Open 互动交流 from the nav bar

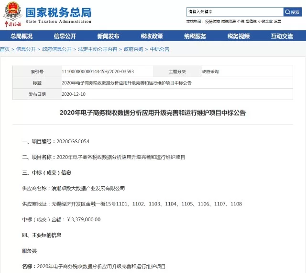[x=282, y=36]
